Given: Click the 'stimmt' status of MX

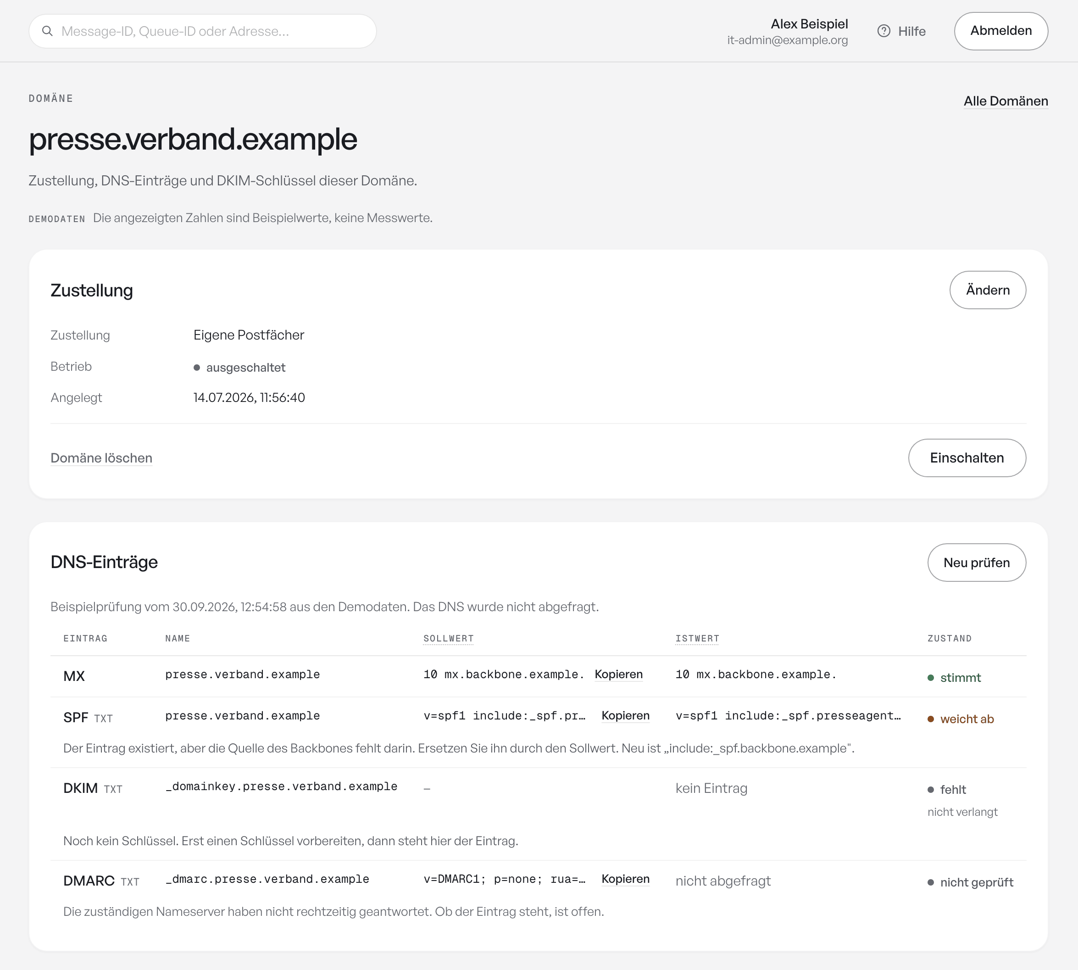Looking at the screenshot, I should click(x=954, y=677).
